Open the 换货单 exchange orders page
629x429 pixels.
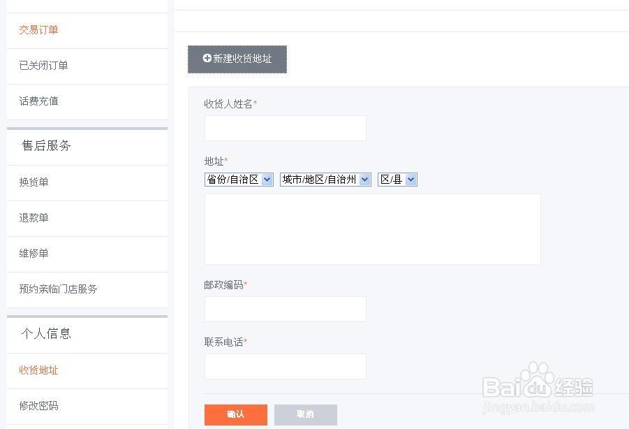[x=34, y=182]
